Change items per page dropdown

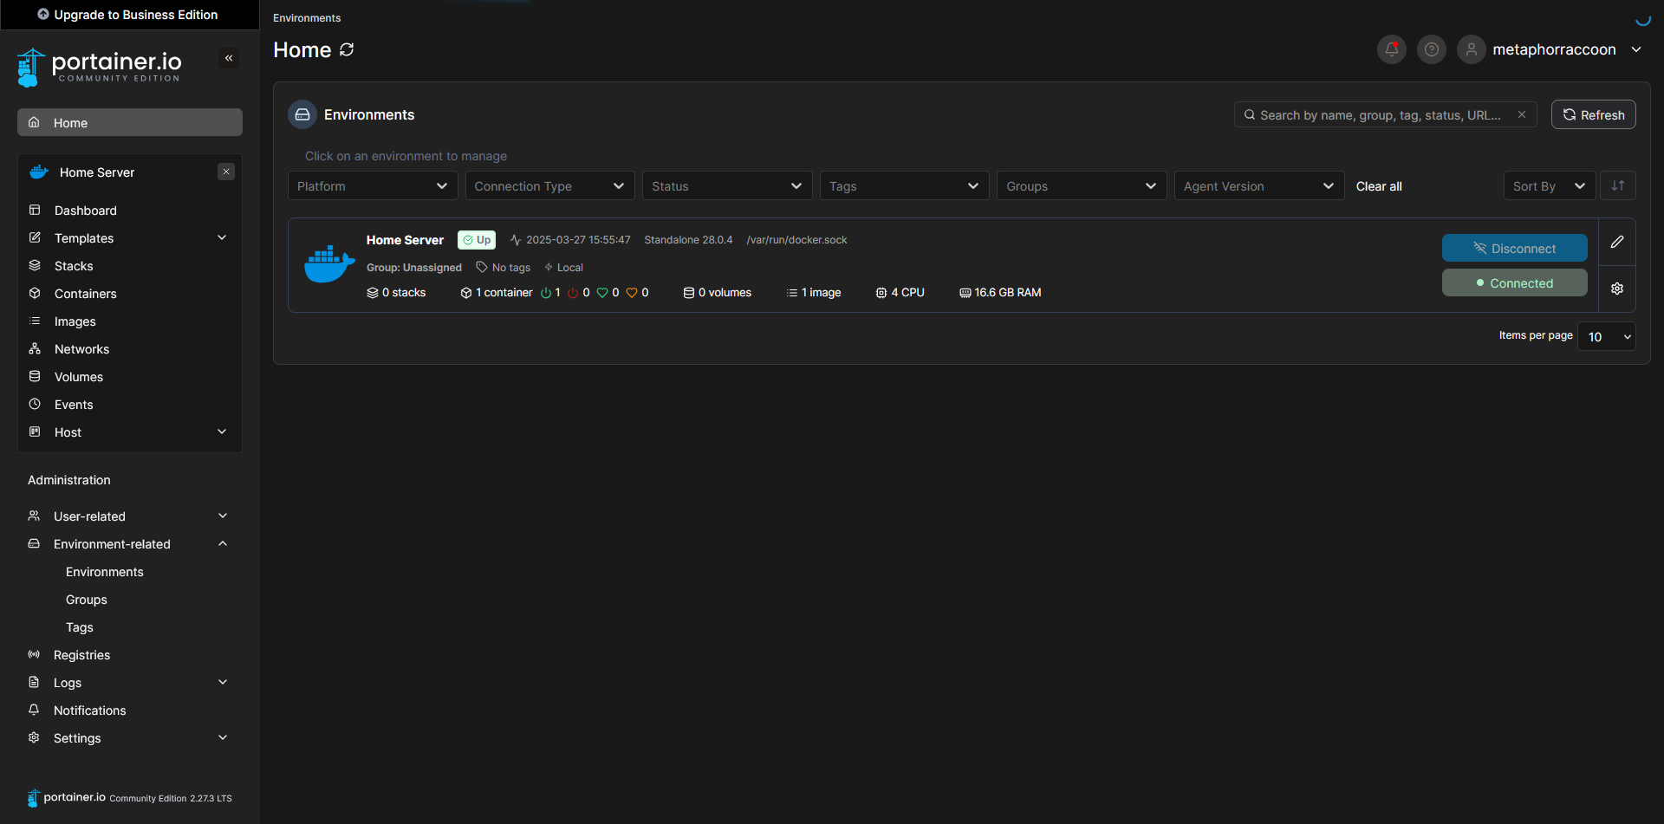tap(1606, 336)
